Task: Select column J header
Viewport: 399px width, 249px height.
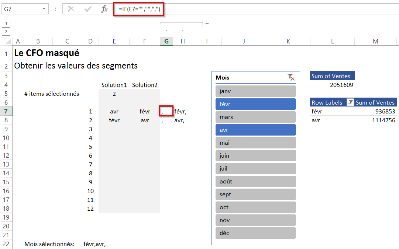Action: 244,41
